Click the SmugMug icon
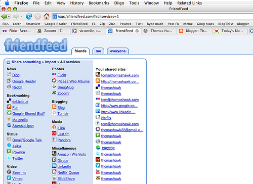The height and width of the screenshot is (184, 253). [54, 86]
